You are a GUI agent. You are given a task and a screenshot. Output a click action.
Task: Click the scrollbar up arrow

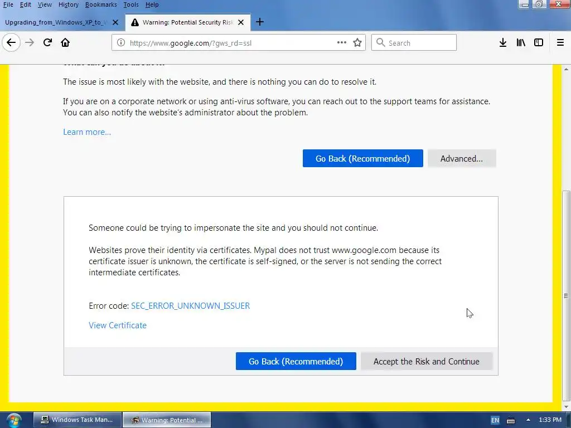[566, 69]
